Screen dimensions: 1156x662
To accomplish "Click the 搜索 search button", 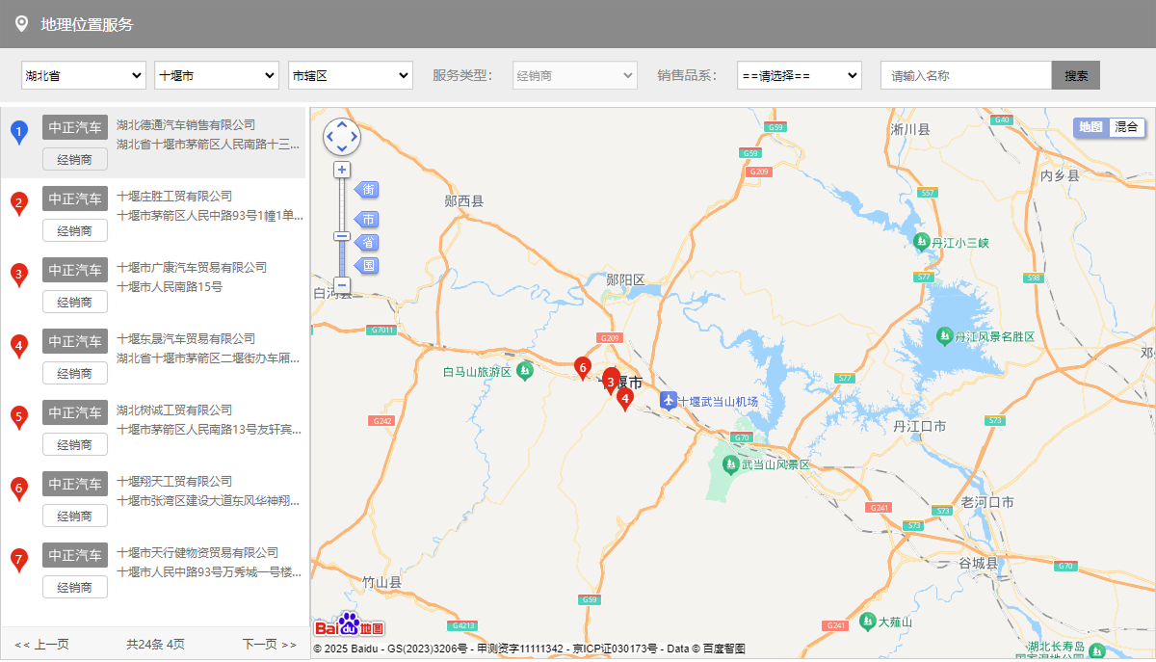I will pos(1076,75).
